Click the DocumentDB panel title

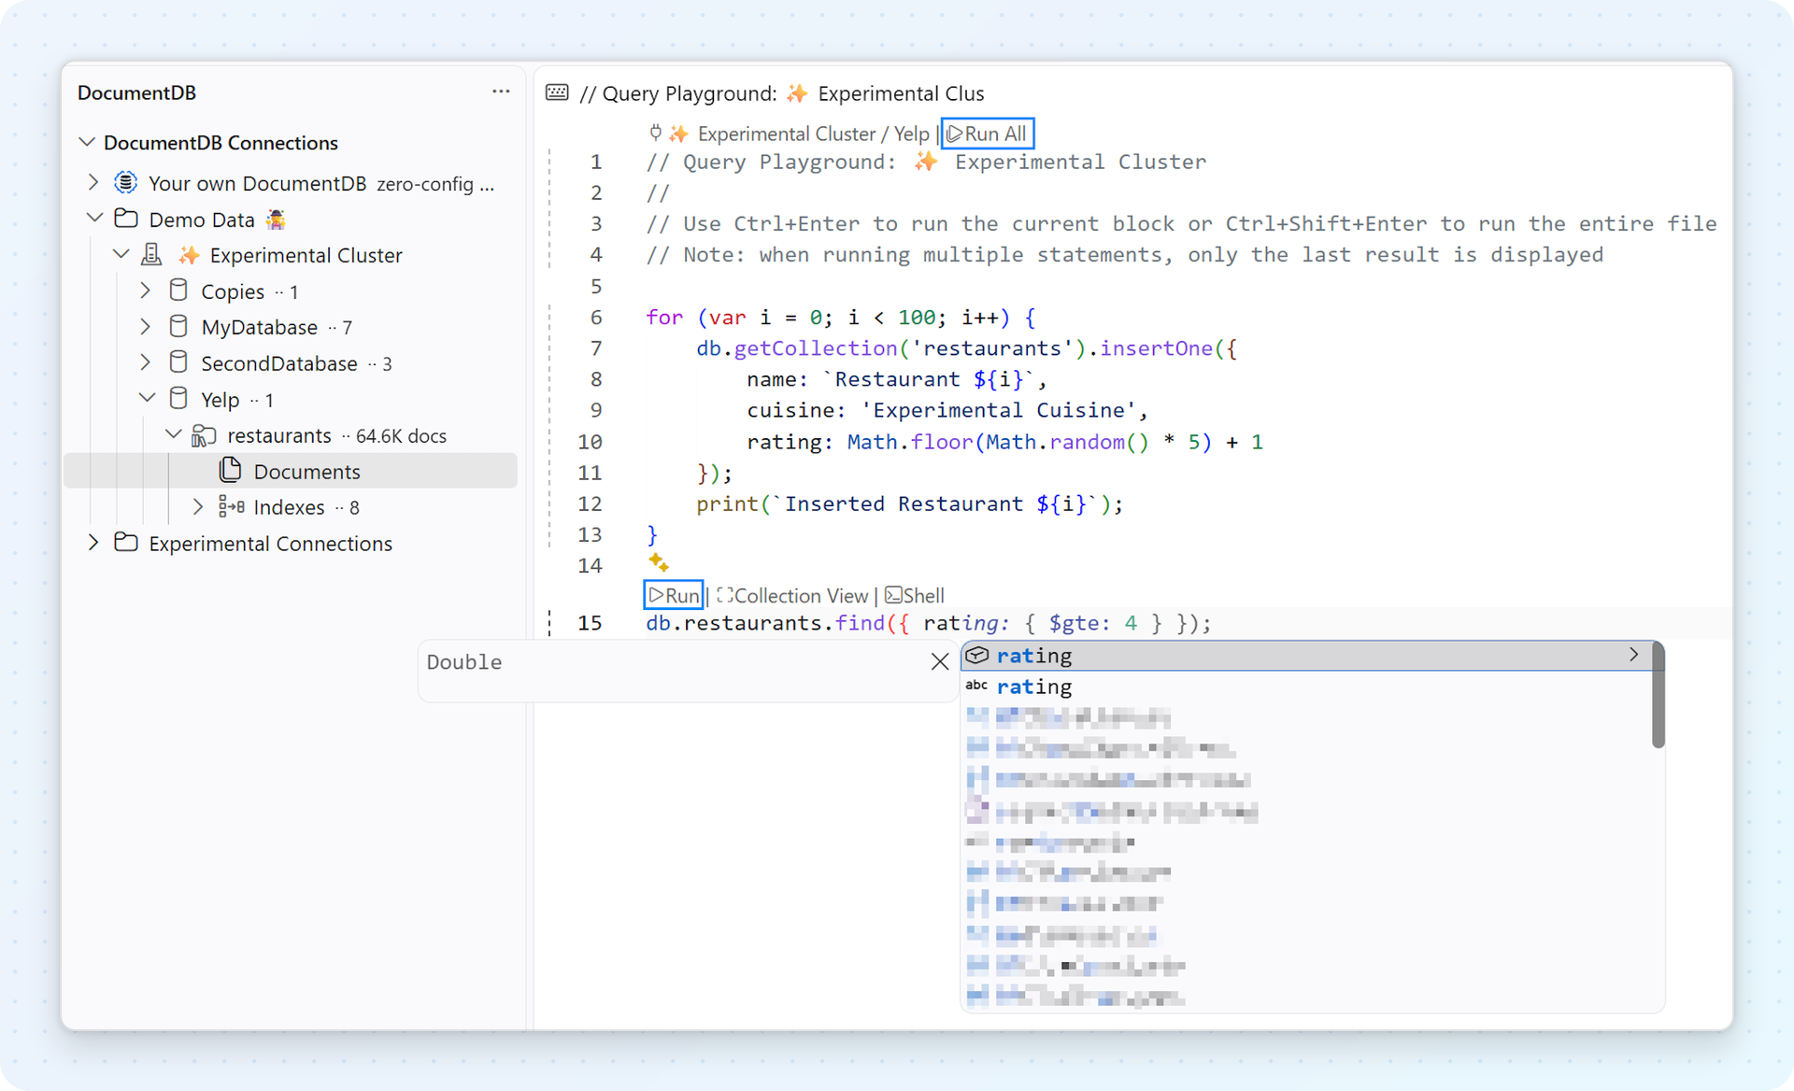[x=136, y=92]
